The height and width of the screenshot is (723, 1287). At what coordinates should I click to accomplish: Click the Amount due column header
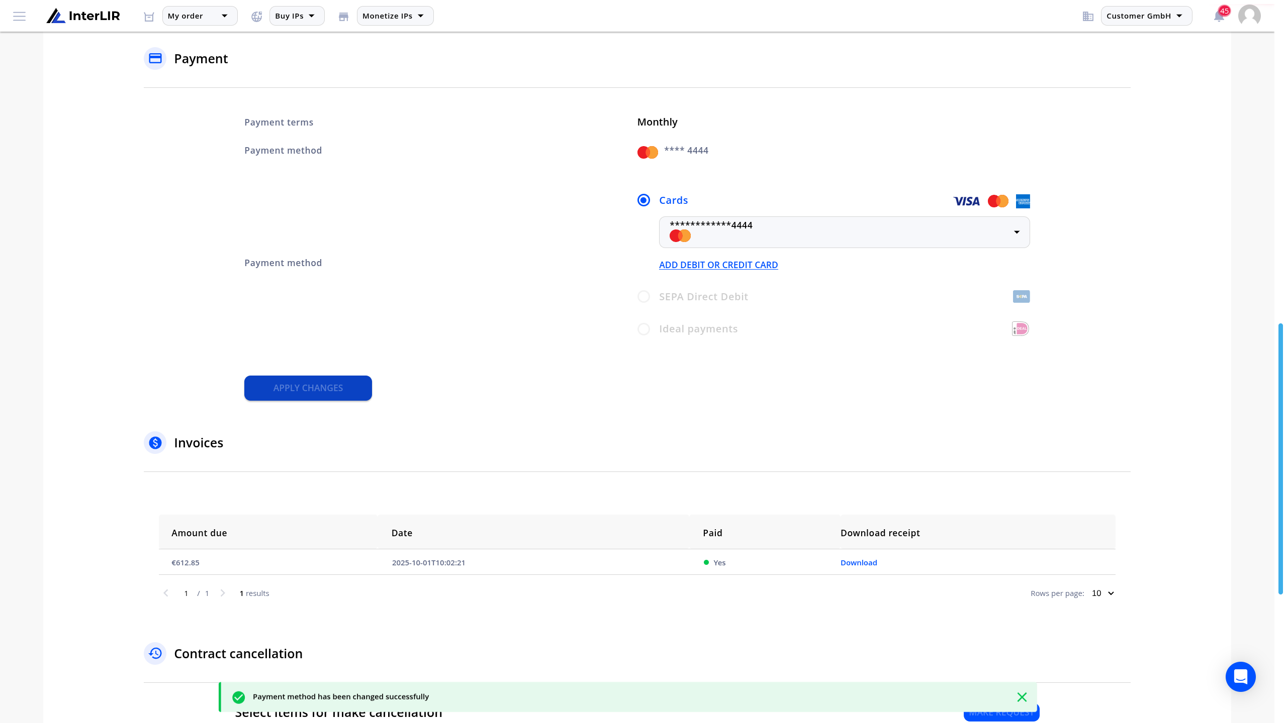[199, 533]
